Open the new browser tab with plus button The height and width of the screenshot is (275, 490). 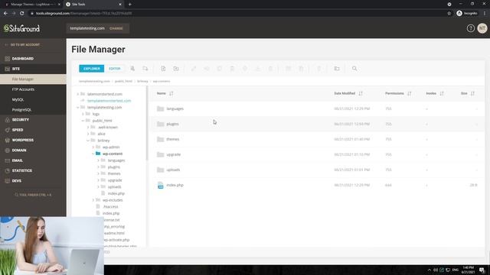(x=129, y=5)
